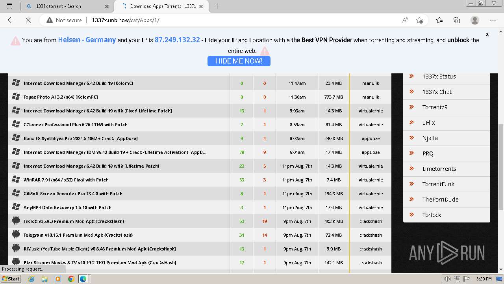Click the taskbar clock showing 3:20 PM
Viewport: 504px width, 284px height.
(x=484, y=279)
